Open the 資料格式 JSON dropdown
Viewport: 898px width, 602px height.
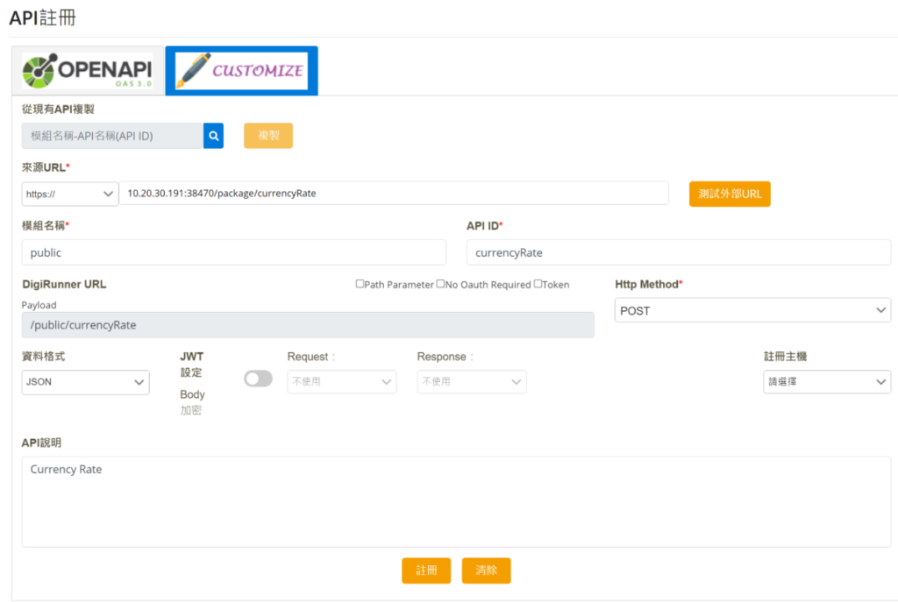pos(84,382)
